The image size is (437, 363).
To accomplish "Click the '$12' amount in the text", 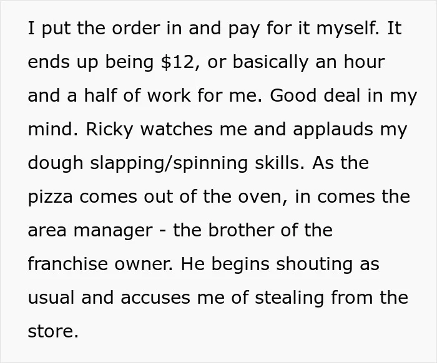I will tap(177, 62).
